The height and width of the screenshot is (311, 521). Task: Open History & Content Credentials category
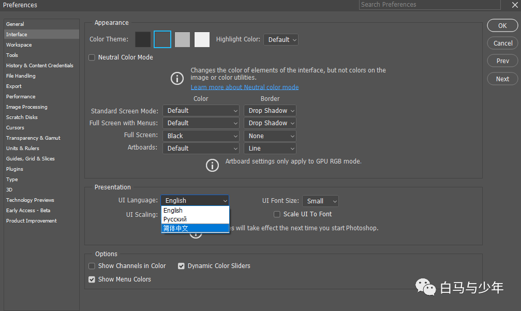pos(41,65)
